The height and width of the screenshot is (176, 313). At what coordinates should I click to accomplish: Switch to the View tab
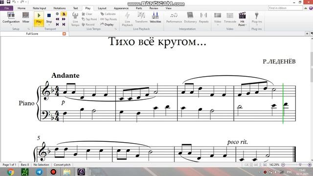pyautogui.click(x=168, y=8)
